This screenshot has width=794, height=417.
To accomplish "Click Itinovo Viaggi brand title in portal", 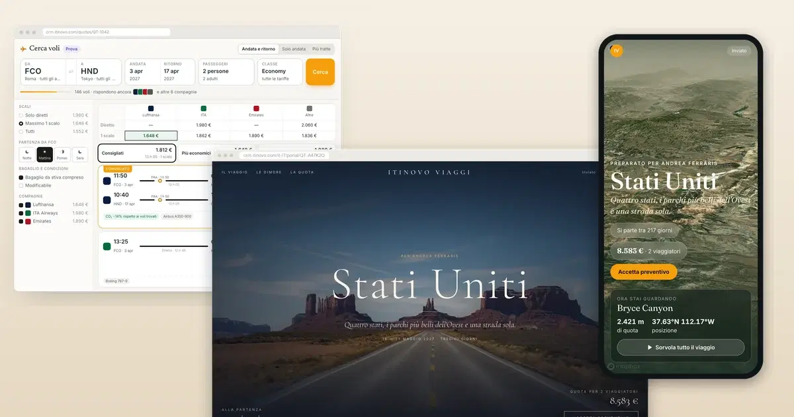I will pyautogui.click(x=429, y=172).
